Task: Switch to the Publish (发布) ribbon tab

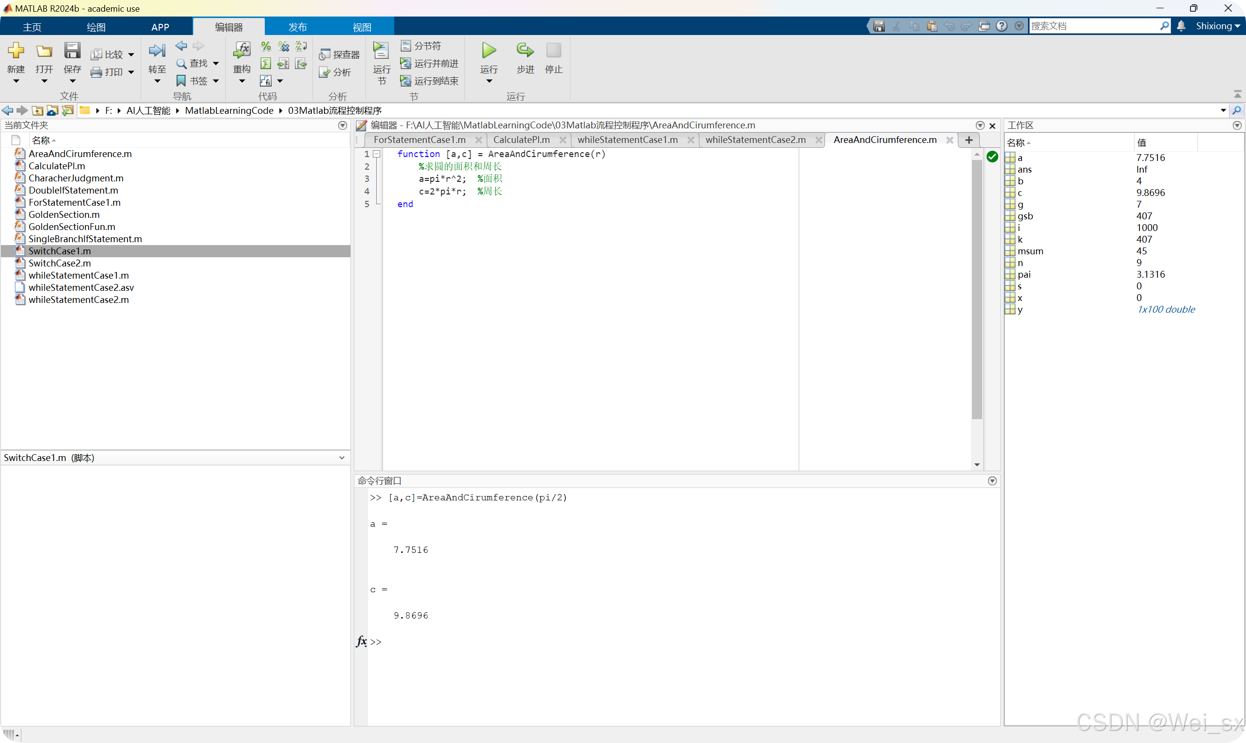Action: [297, 27]
